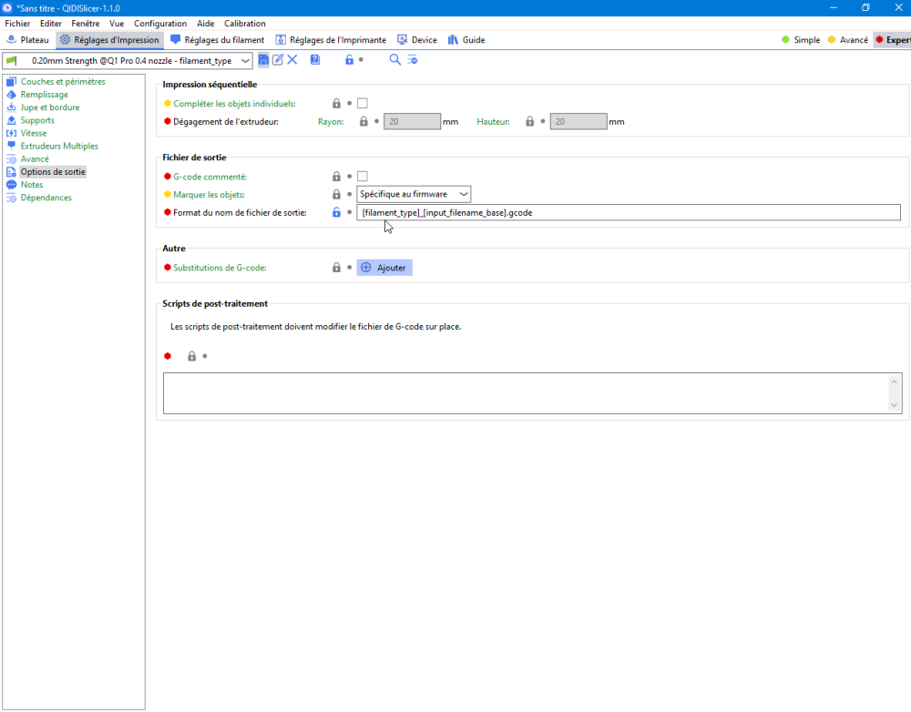This screenshot has height=712, width=911.
Task: Switch to Avancé mode
Action: pos(847,40)
